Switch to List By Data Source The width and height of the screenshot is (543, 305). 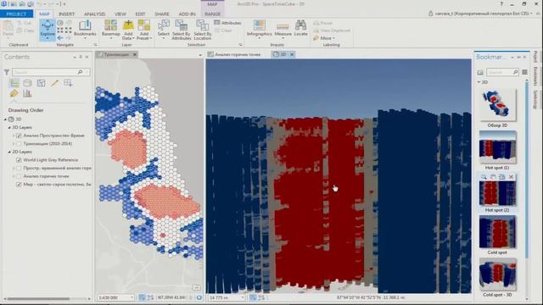[x=27, y=83]
